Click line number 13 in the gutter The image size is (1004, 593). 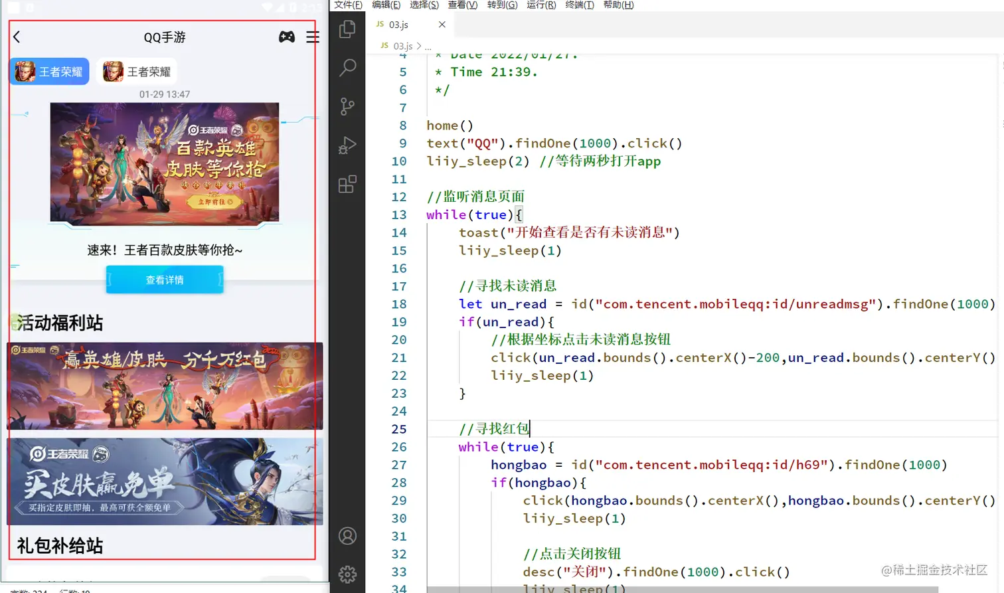[399, 214]
